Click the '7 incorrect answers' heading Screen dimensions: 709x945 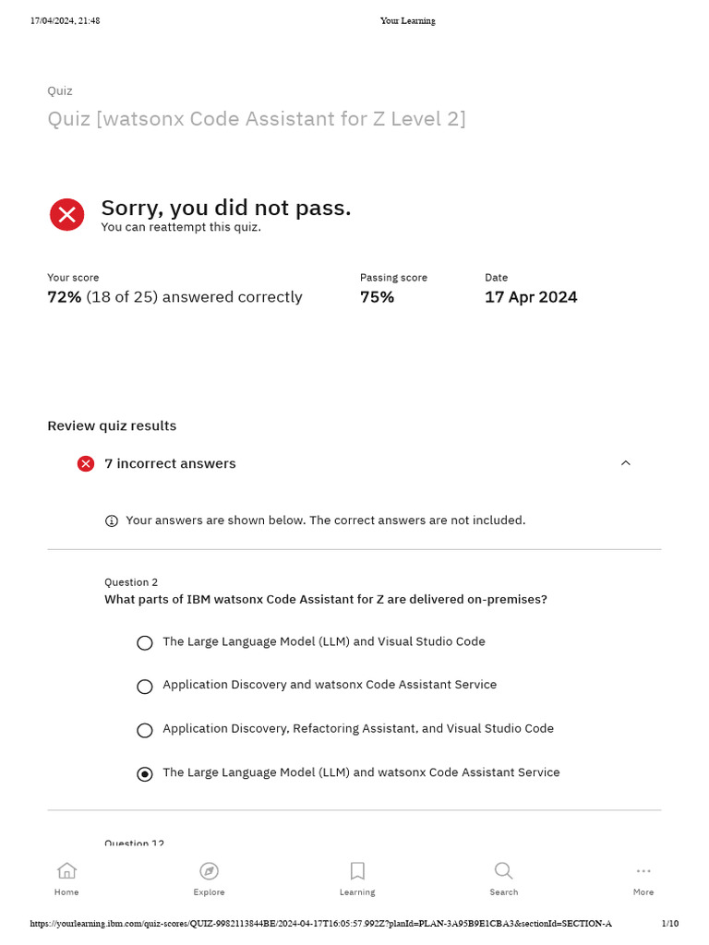[x=170, y=463]
